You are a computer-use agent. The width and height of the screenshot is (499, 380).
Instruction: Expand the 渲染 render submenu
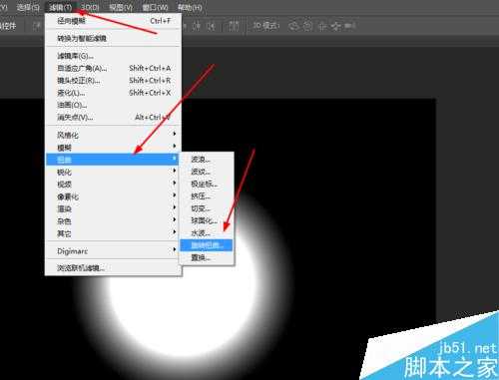[114, 208]
